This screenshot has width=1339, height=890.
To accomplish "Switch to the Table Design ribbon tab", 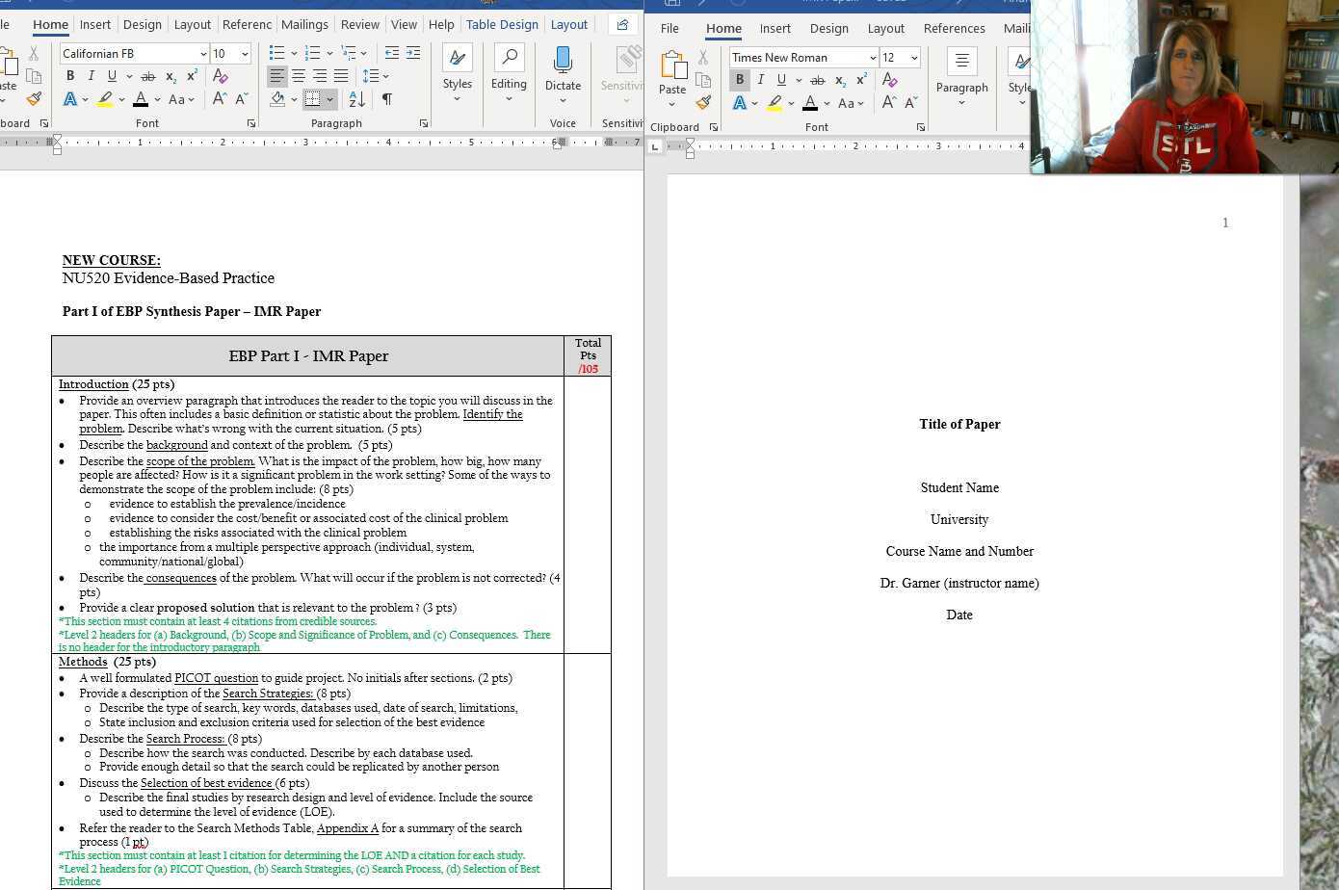I will 502,24.
